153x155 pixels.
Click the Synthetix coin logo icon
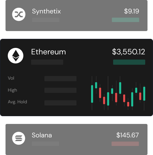19,14
